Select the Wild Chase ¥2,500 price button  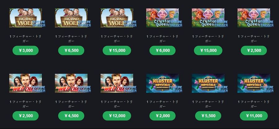(x=25, y=116)
